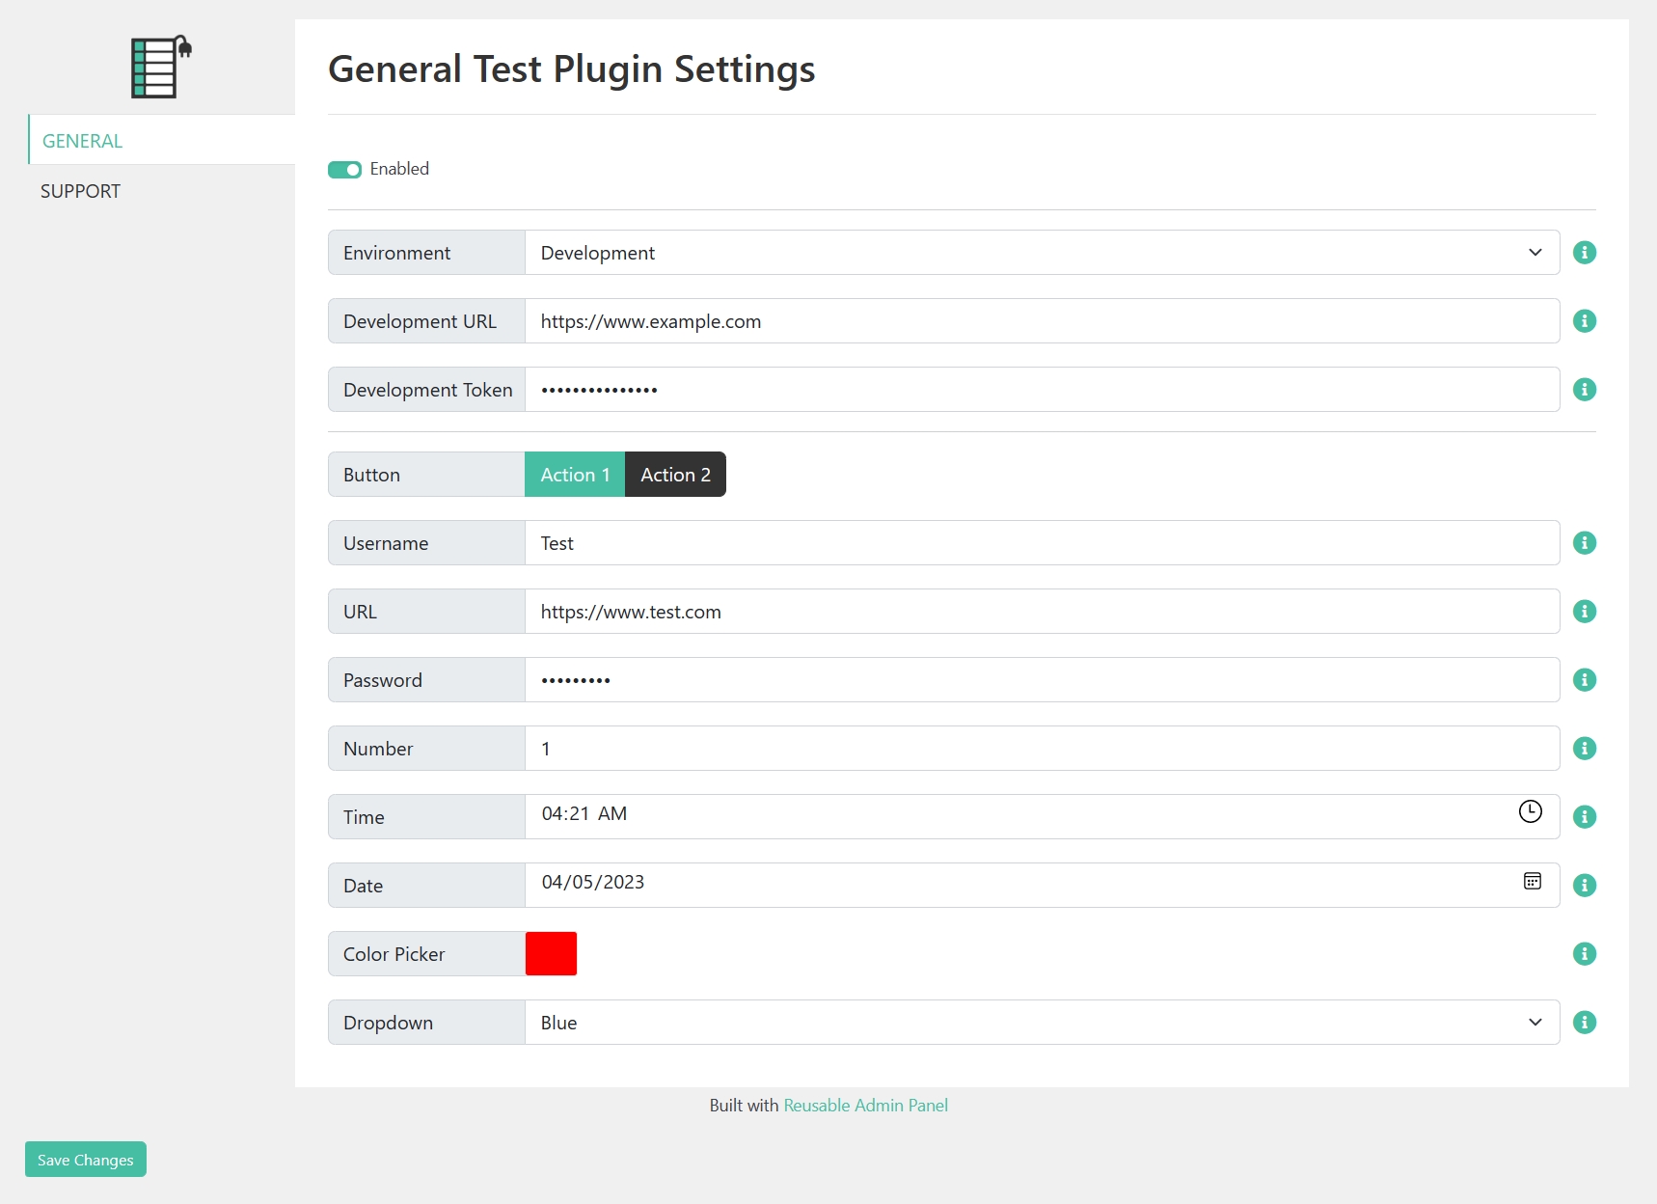
Task: Click the Save Changes button
Action: [86, 1160]
